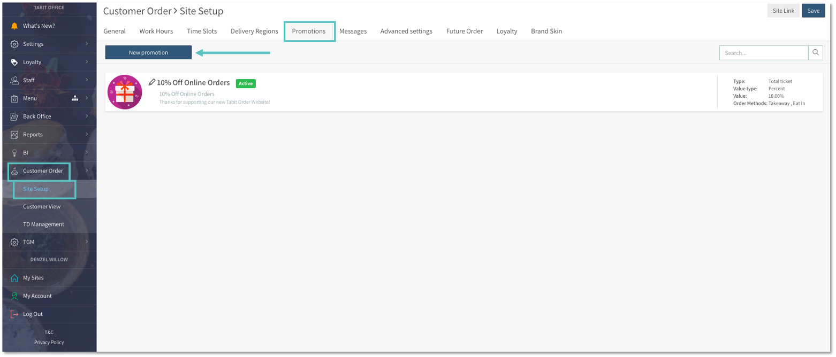Image resolution: width=836 pixels, height=357 pixels.
Task: Expand the TGM menu chevron
Action: [87, 242]
